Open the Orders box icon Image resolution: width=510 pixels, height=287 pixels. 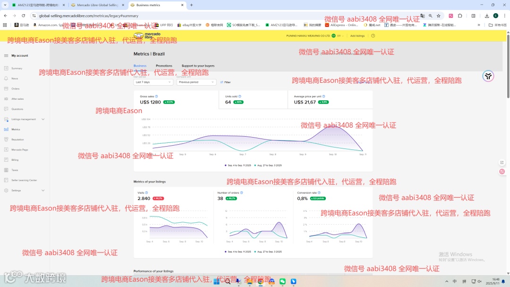6,88
